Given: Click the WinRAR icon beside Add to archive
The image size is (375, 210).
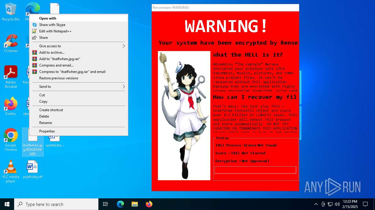Looking at the screenshot, I should 35,52.
